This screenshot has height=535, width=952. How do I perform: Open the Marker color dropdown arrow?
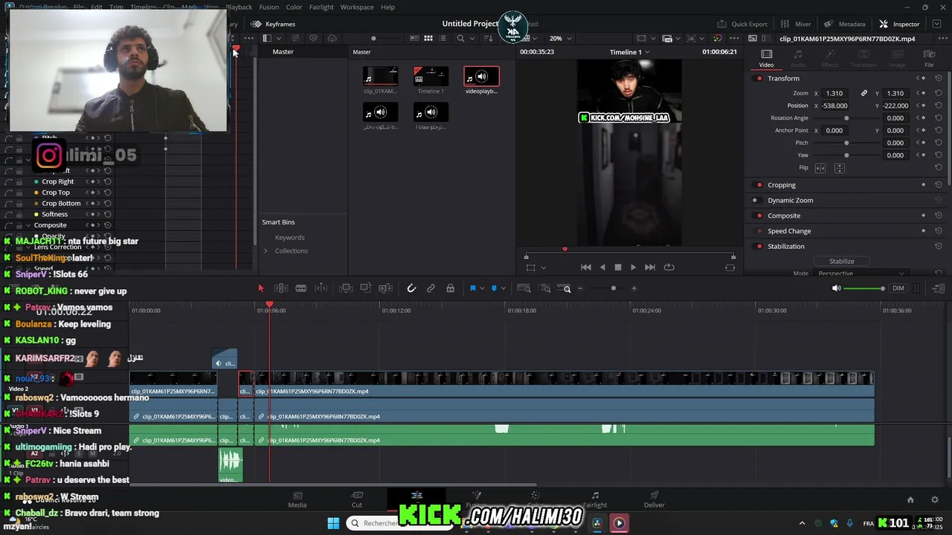pos(504,288)
